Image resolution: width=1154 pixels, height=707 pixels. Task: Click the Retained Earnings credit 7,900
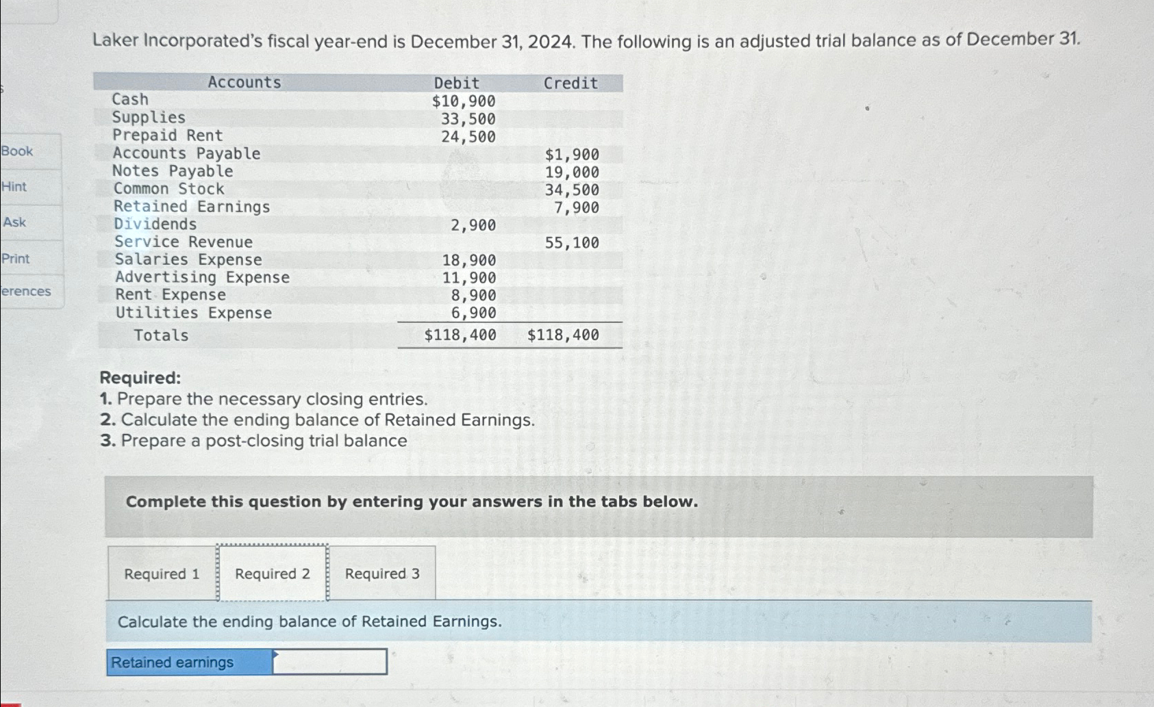[x=577, y=207]
